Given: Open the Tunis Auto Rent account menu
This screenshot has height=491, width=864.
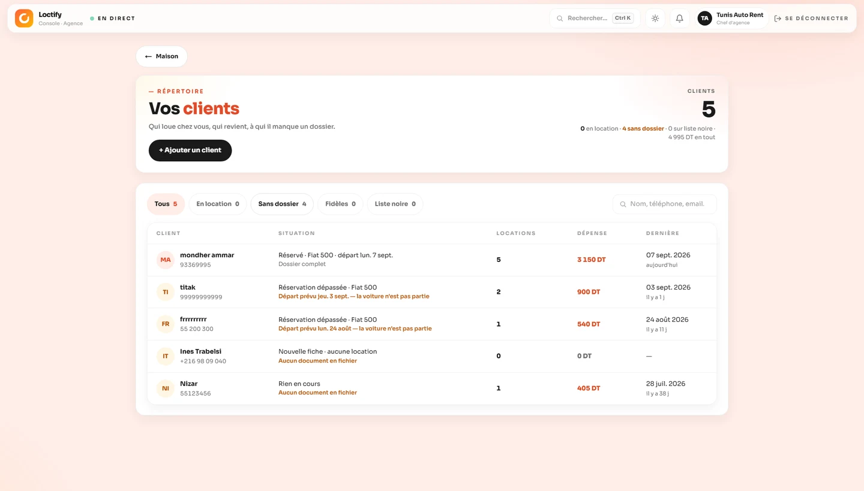Looking at the screenshot, I should [732, 19].
